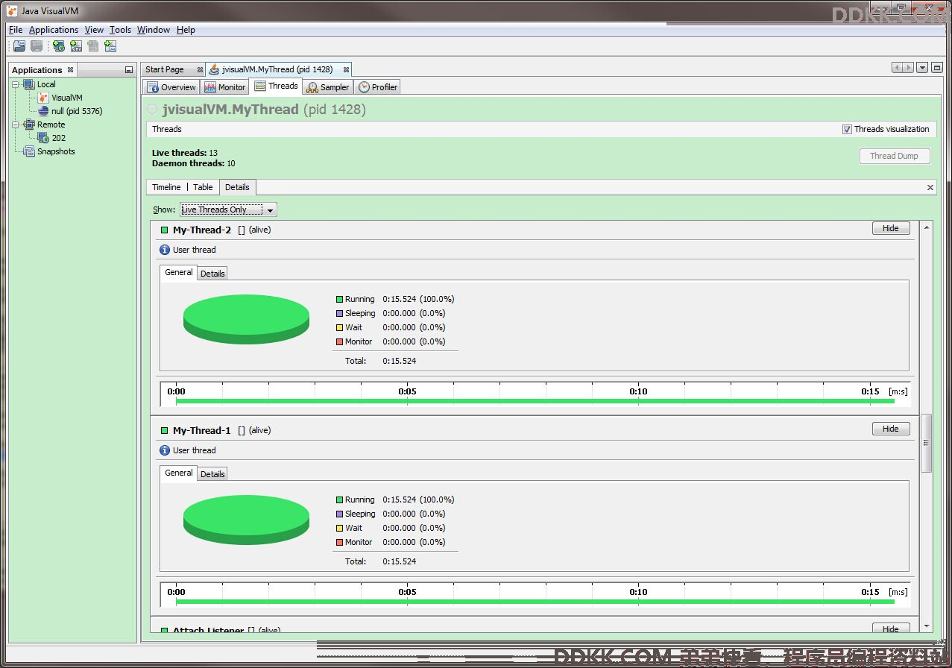Click the Monitor red swatch for My-Thread-1

tap(339, 542)
